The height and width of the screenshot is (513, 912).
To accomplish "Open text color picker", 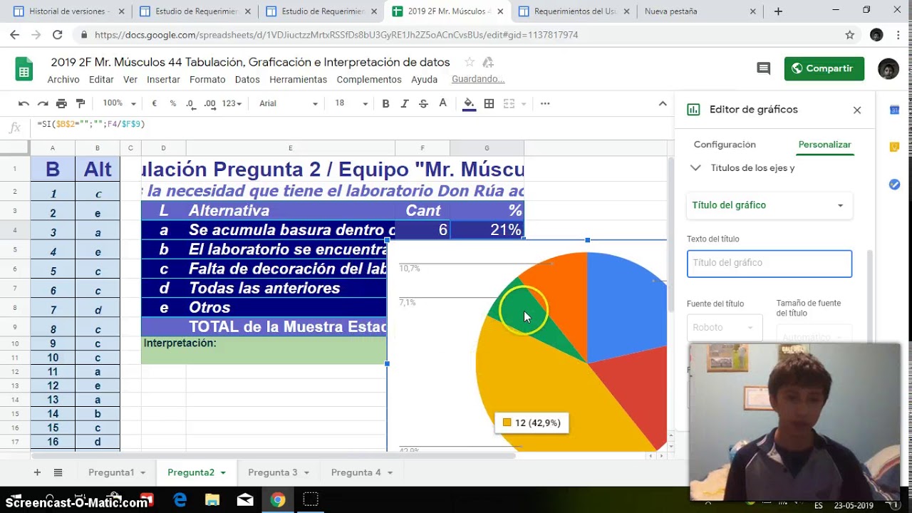I will 442,103.
